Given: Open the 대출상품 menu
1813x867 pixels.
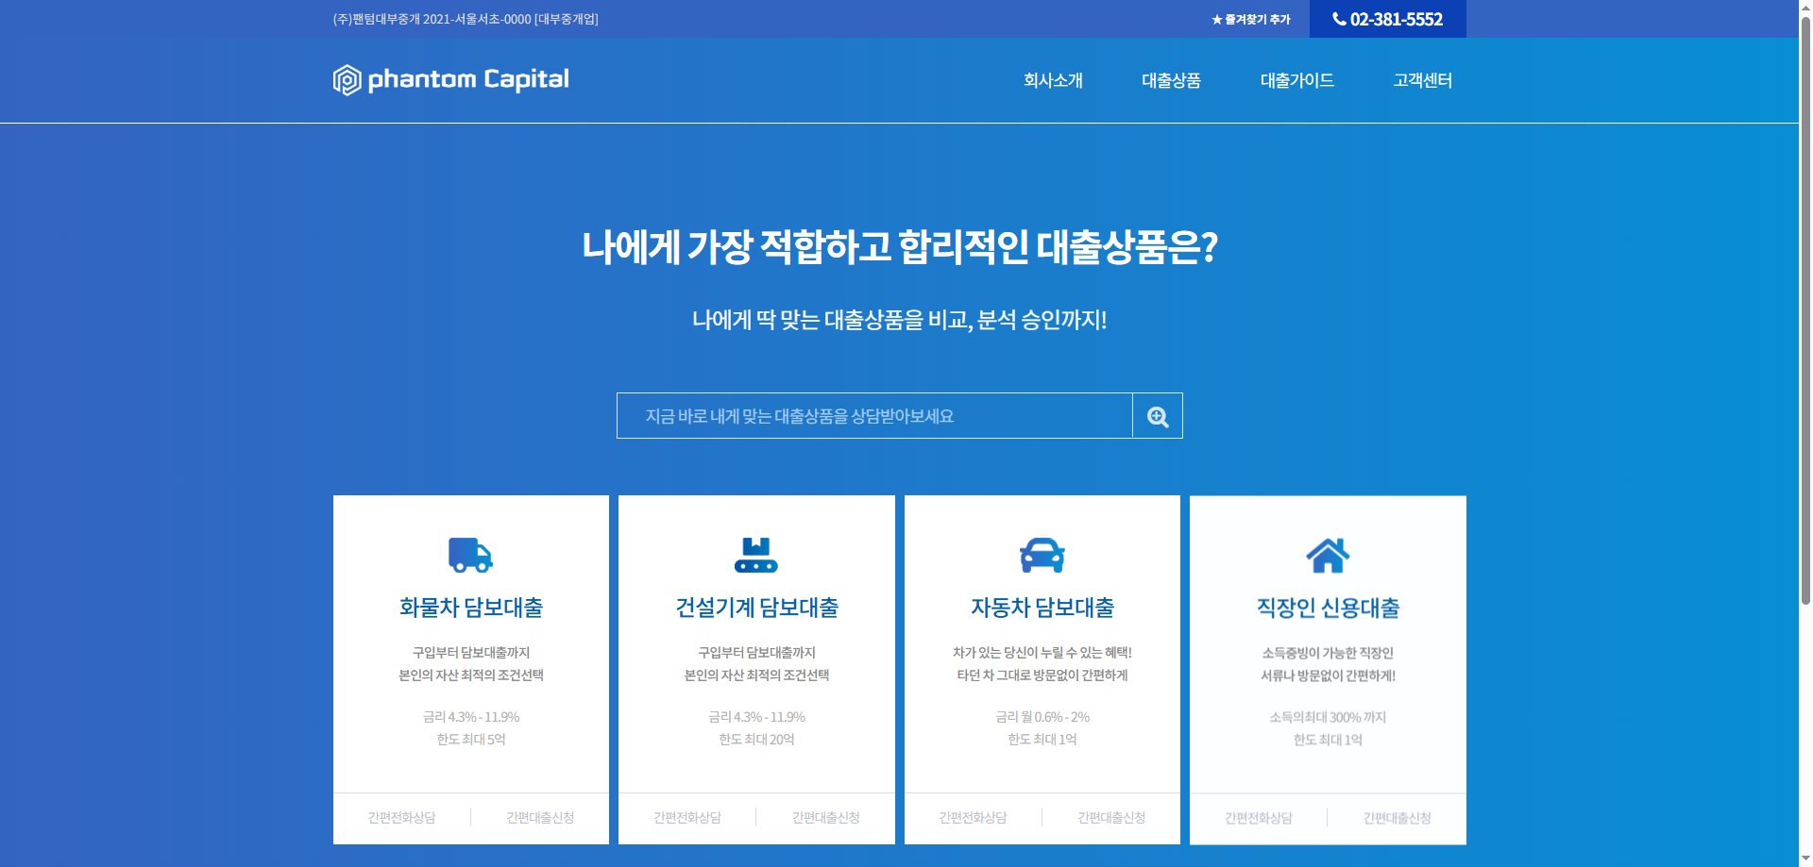Looking at the screenshot, I should click(1170, 81).
